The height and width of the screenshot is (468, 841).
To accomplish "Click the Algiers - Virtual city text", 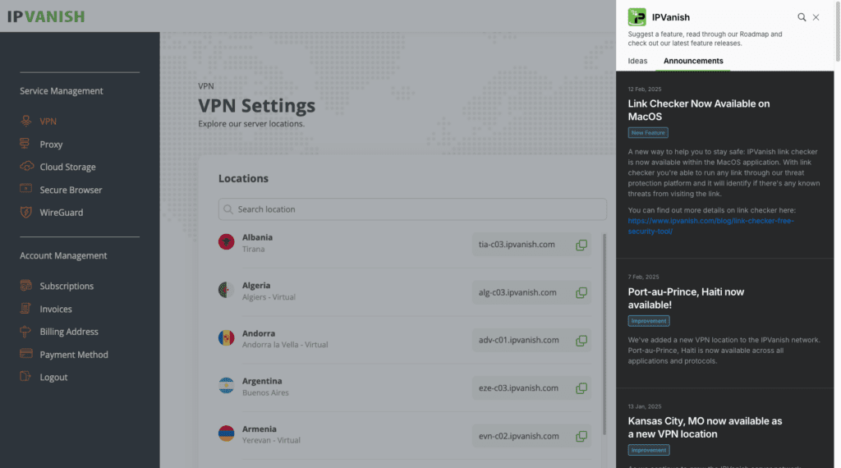I will (x=269, y=297).
